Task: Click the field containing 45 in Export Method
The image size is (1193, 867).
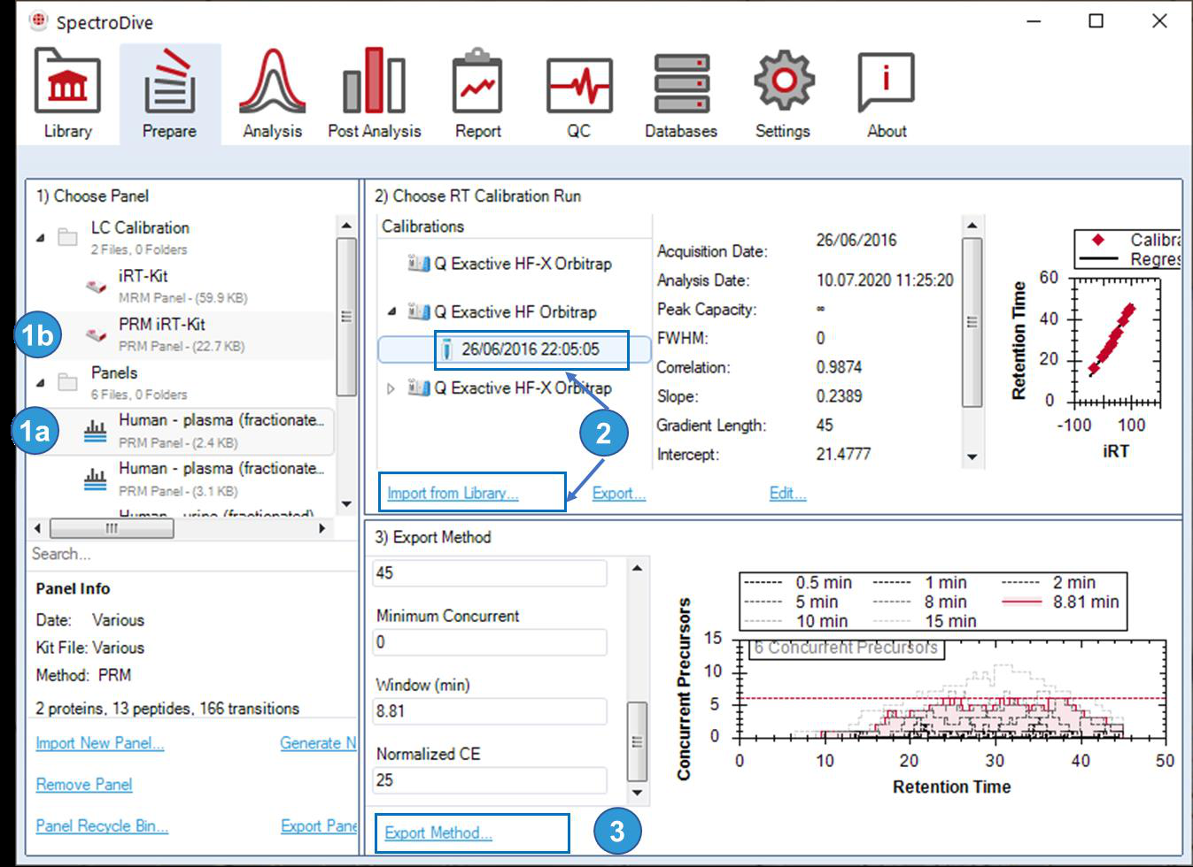Action: 490,572
